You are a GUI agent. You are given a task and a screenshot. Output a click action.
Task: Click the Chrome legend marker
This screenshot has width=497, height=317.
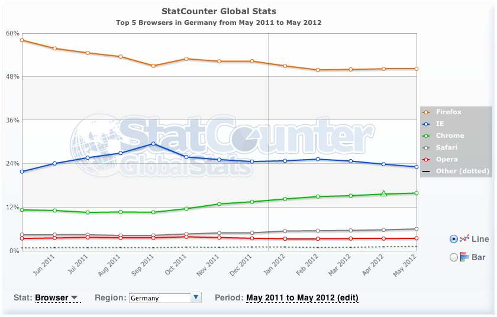[x=425, y=135]
